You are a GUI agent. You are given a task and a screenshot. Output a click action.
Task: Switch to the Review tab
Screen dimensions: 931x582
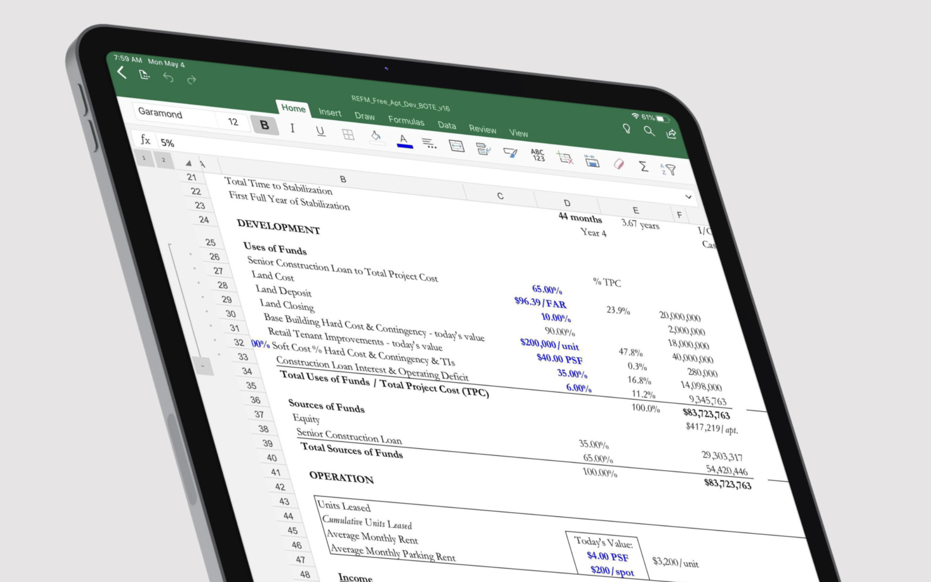(482, 129)
